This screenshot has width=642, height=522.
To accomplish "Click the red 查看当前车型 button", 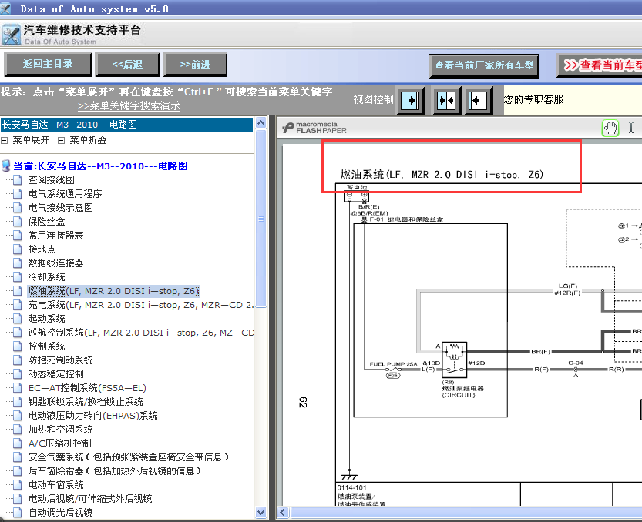I will (x=600, y=65).
